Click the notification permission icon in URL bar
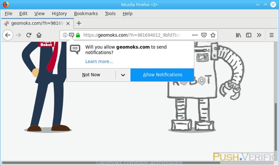The image size is (279, 166). pyautogui.click(x=72, y=35)
